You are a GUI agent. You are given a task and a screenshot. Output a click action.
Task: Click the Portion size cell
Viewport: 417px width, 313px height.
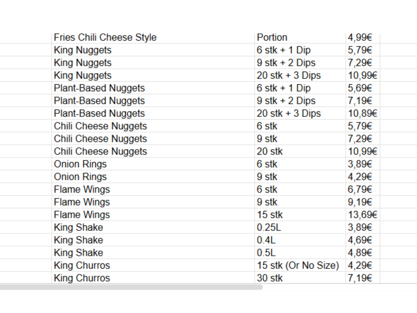coord(300,37)
